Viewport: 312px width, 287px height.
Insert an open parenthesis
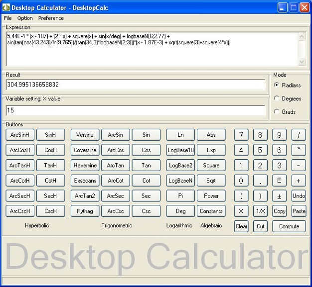(x=241, y=196)
